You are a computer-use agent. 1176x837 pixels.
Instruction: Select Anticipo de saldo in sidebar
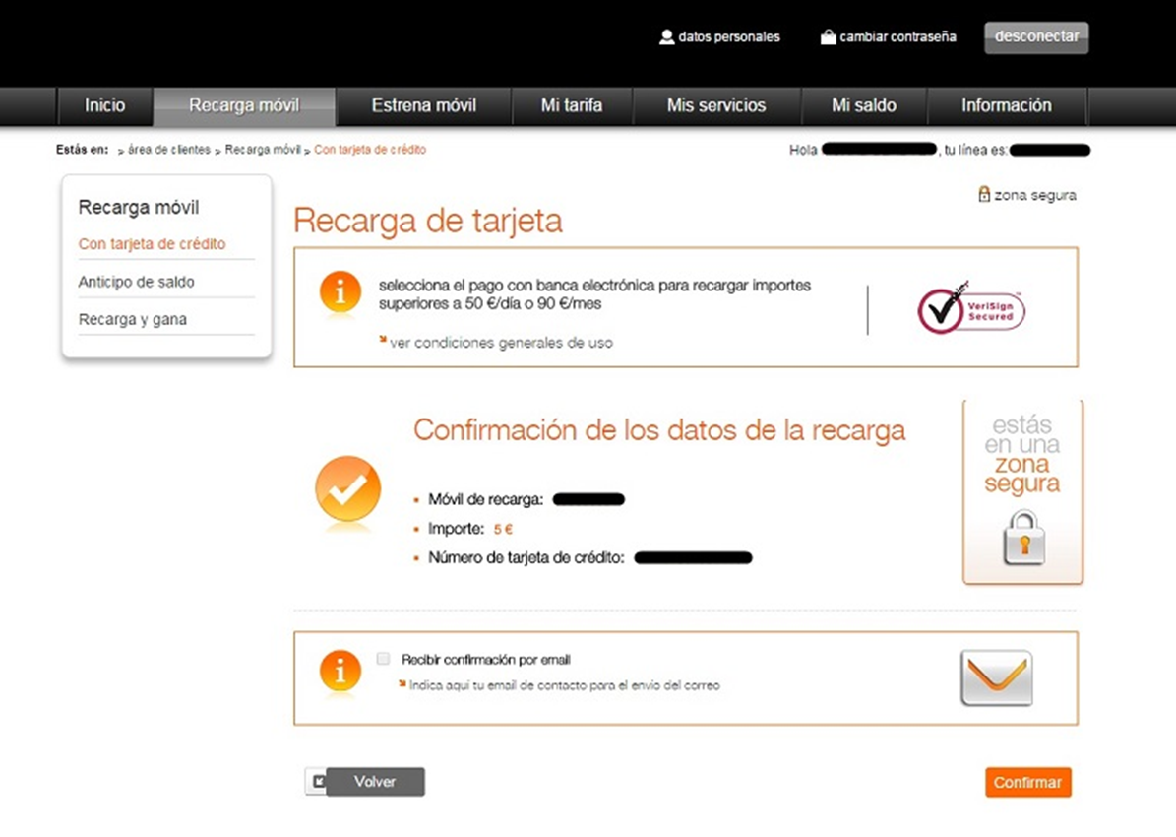(137, 282)
